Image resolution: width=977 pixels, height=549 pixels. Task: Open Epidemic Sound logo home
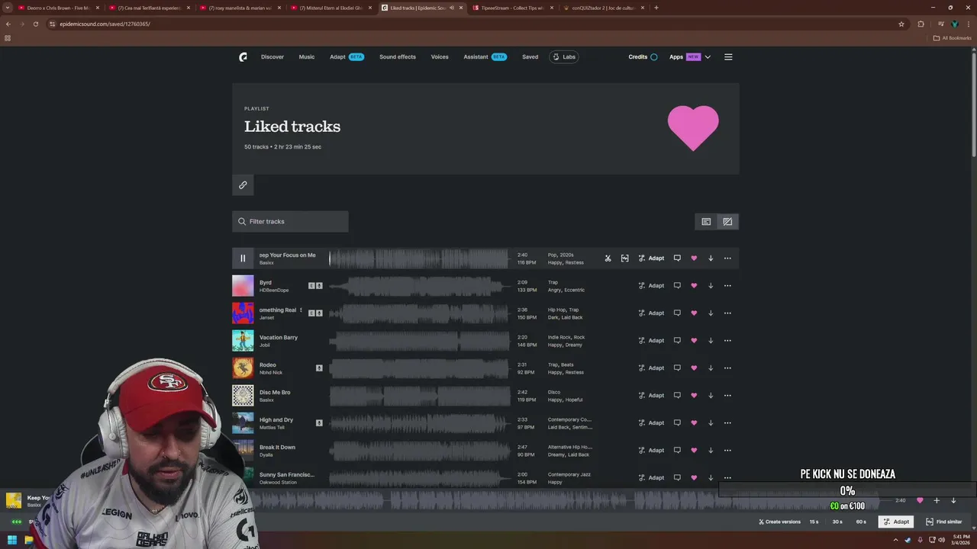[x=243, y=57]
